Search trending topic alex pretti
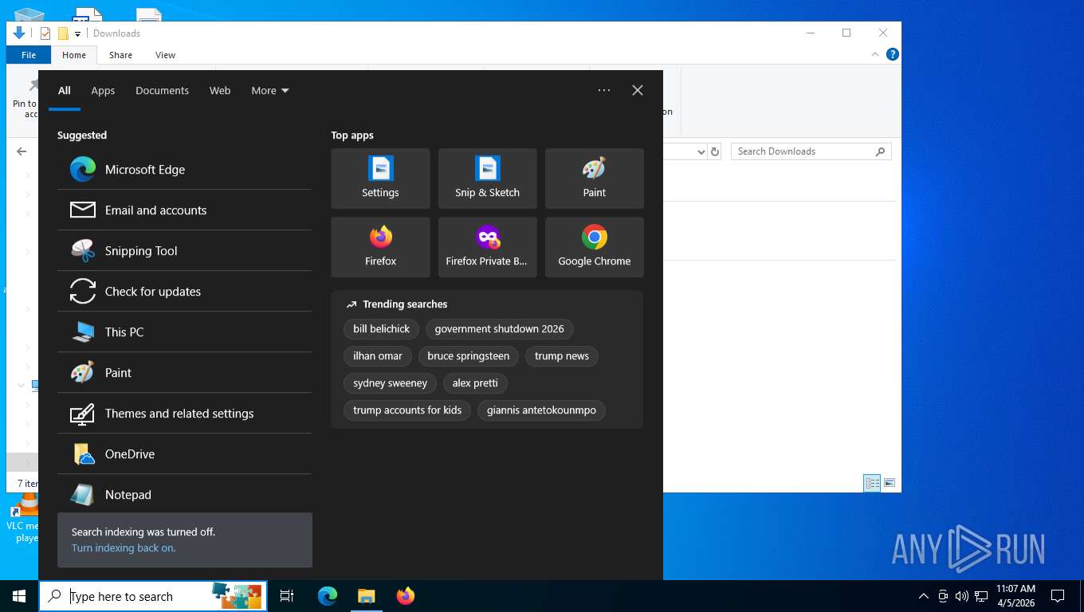This screenshot has height=612, width=1084. pos(475,382)
